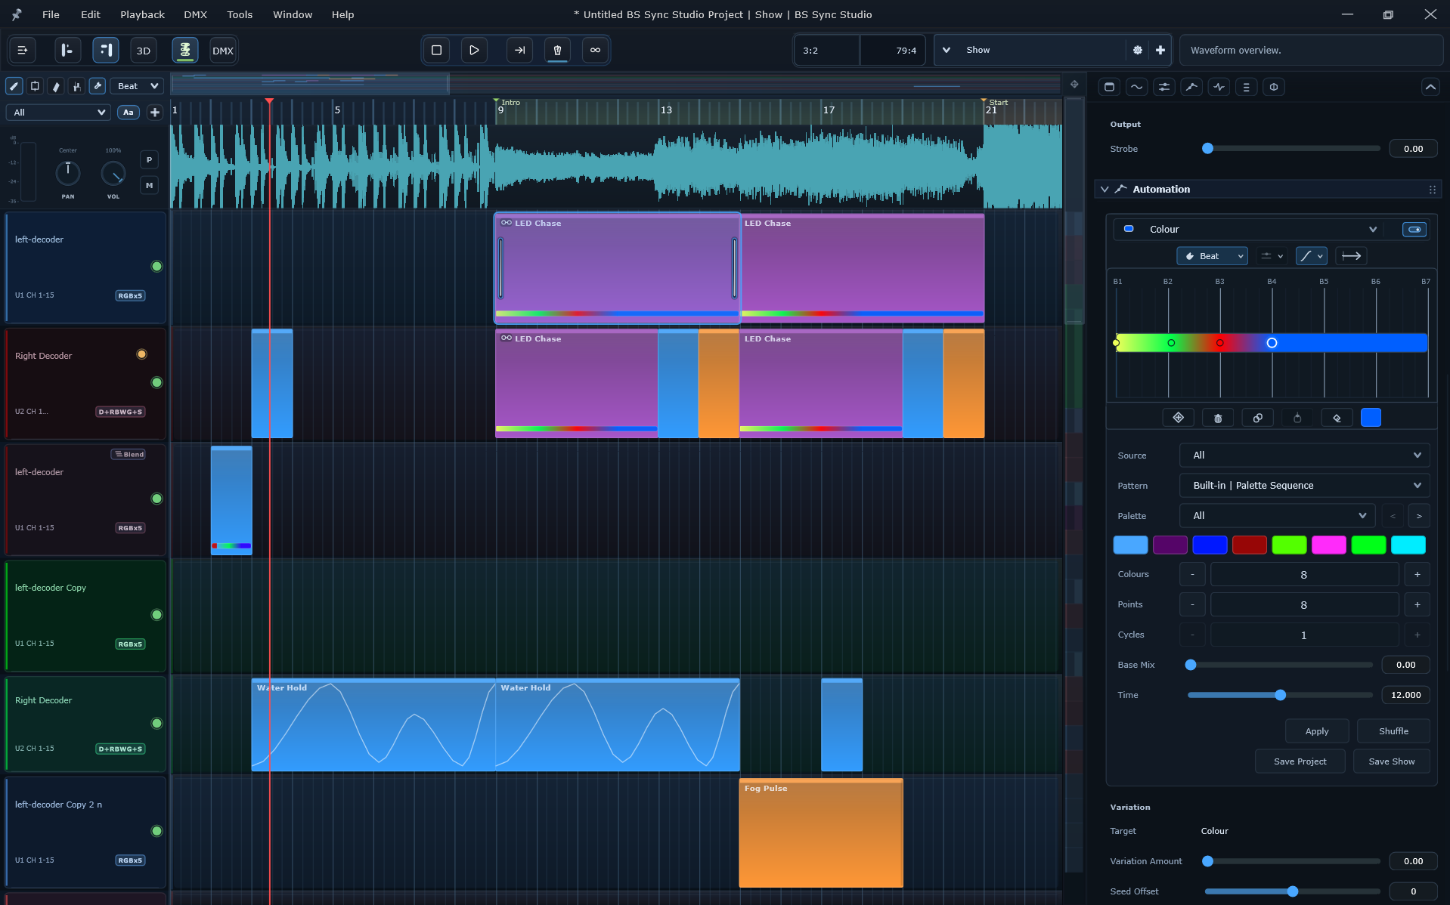Image resolution: width=1450 pixels, height=905 pixels.
Task: Toggle the orange indicator on Right Decoder track
Action: (141, 354)
